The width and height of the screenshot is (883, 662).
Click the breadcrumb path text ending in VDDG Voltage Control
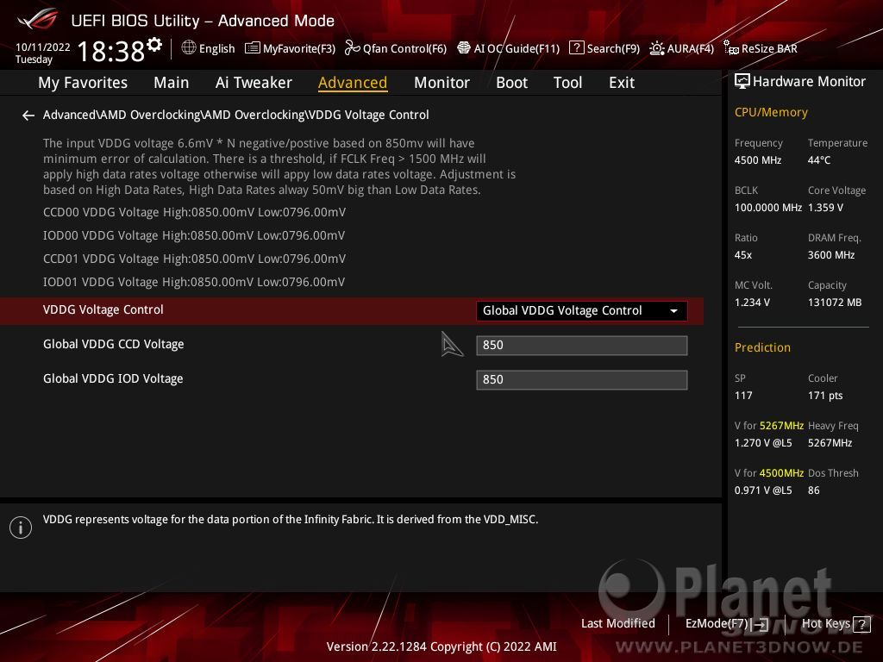pos(236,116)
